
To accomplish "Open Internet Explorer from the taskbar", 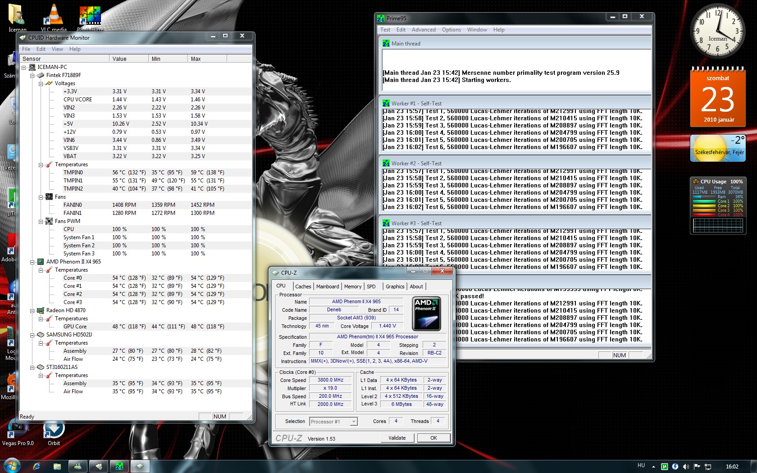I will [x=36, y=466].
